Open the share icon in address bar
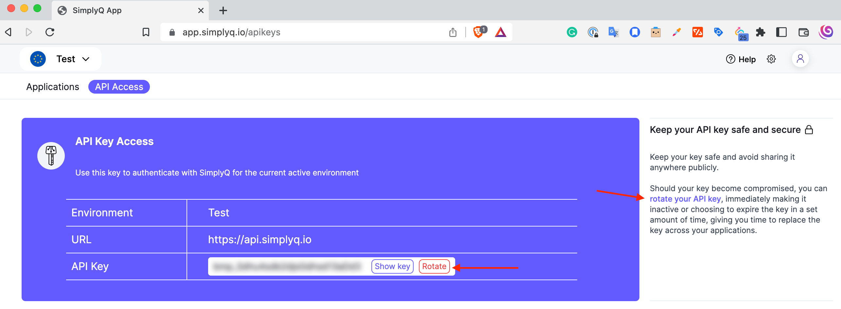 coord(453,32)
